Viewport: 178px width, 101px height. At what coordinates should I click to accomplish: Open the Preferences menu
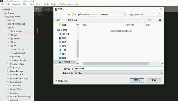pos(66,4)
